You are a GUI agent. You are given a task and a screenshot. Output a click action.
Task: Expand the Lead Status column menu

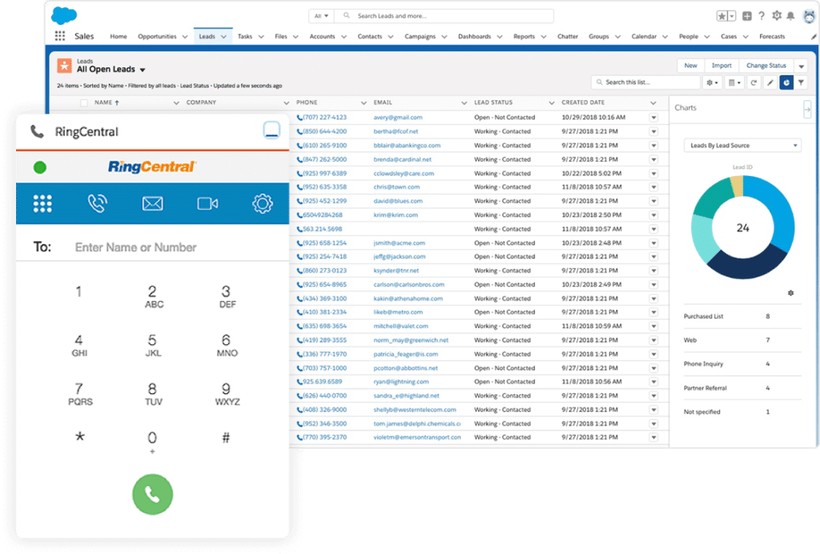[551, 102]
